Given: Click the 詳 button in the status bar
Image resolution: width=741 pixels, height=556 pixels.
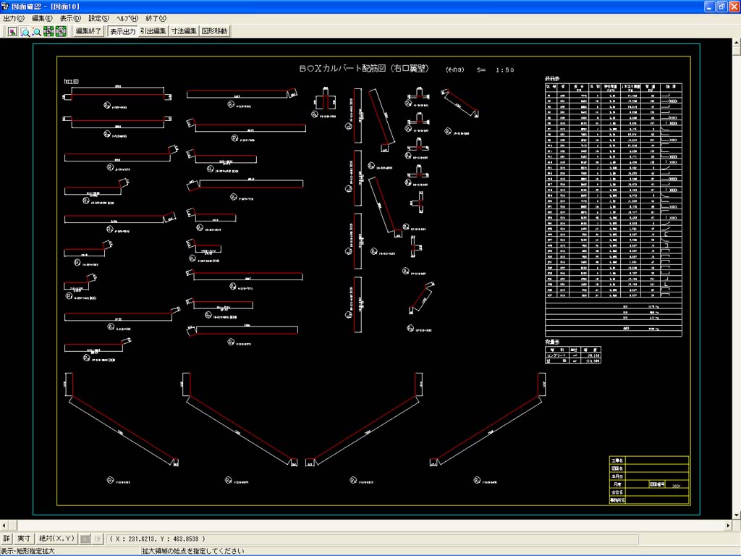Looking at the screenshot, I should click(x=7, y=539).
